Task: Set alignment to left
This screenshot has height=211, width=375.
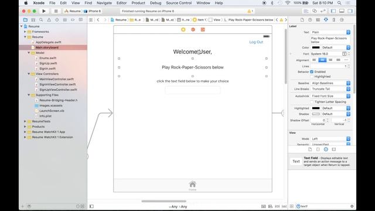Action: tap(314, 60)
